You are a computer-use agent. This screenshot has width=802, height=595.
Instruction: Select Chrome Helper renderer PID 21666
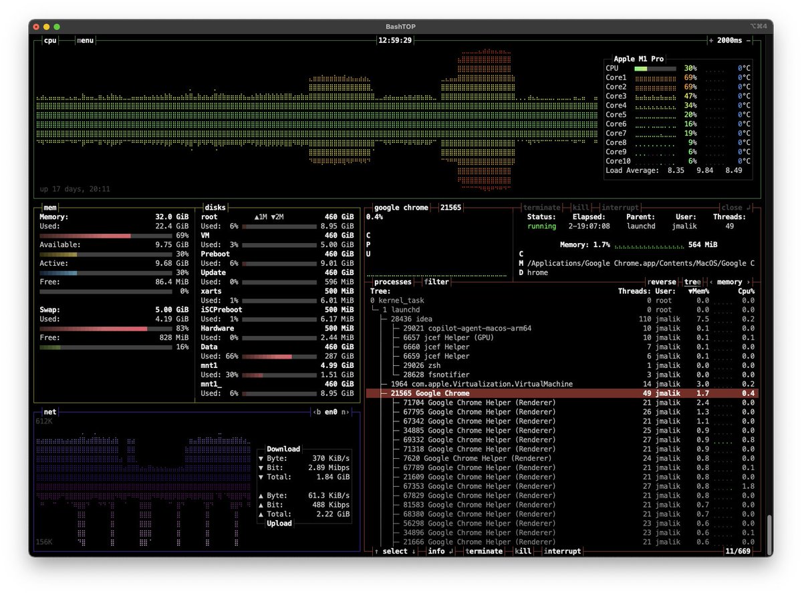561,542
